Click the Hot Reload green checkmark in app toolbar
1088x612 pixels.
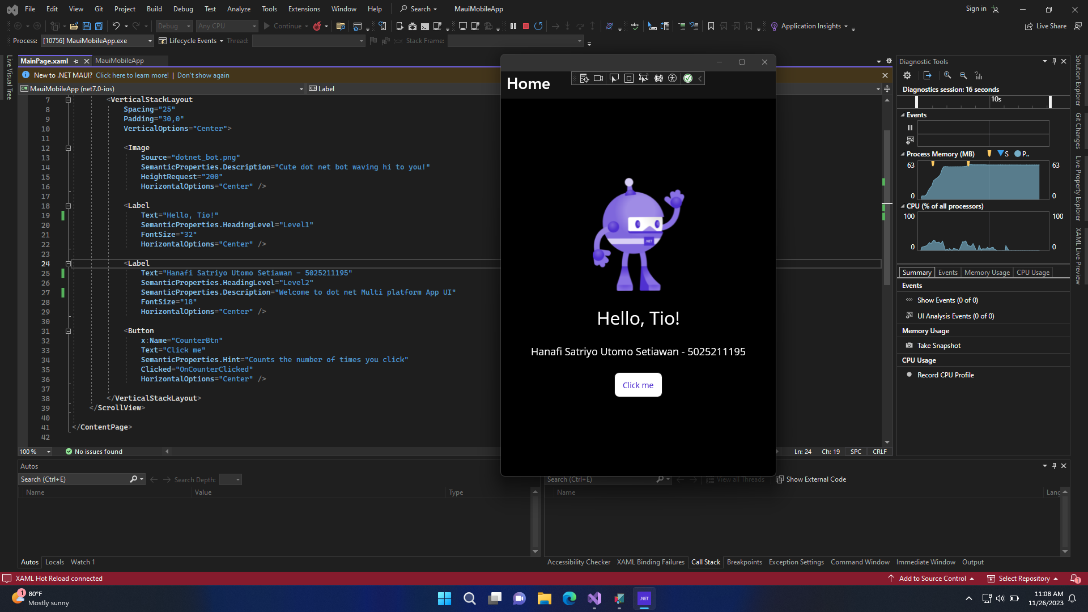688,78
